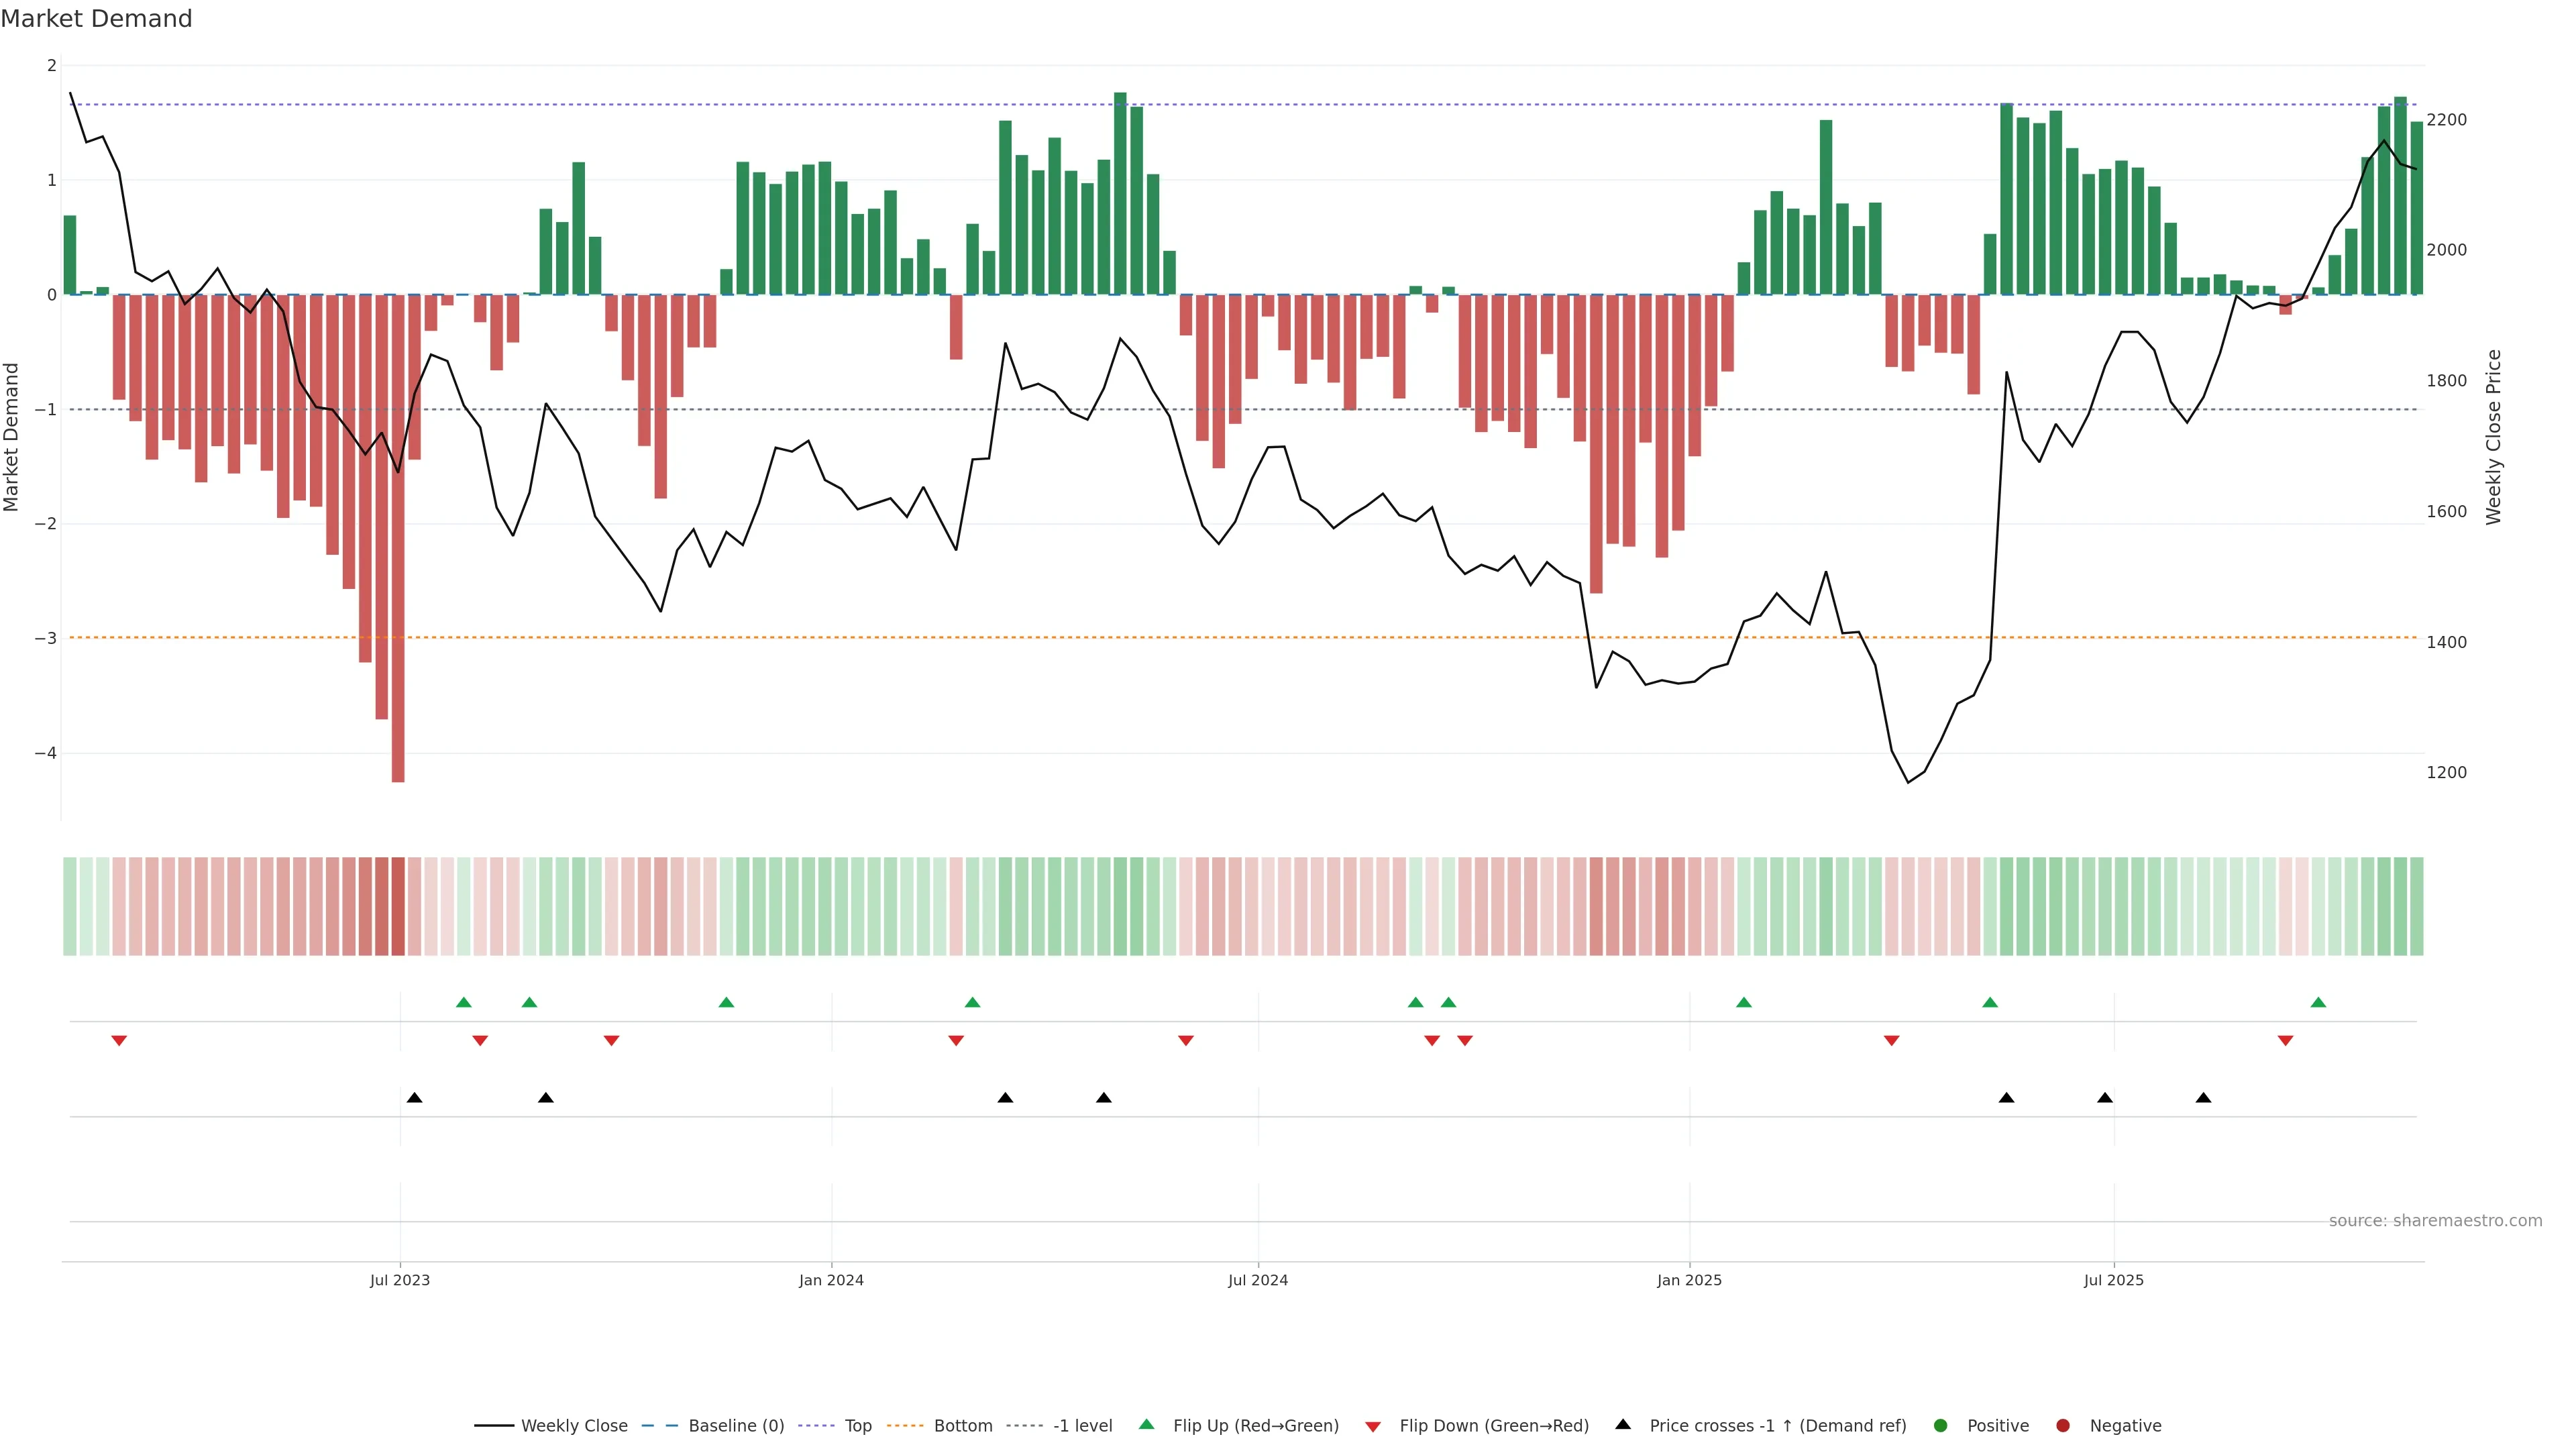Image resolution: width=2576 pixels, height=1449 pixels.
Task: Click the Positive green dot legend
Action: (x=1941, y=1426)
